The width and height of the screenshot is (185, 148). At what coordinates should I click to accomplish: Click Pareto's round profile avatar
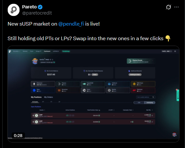[x=14, y=10]
